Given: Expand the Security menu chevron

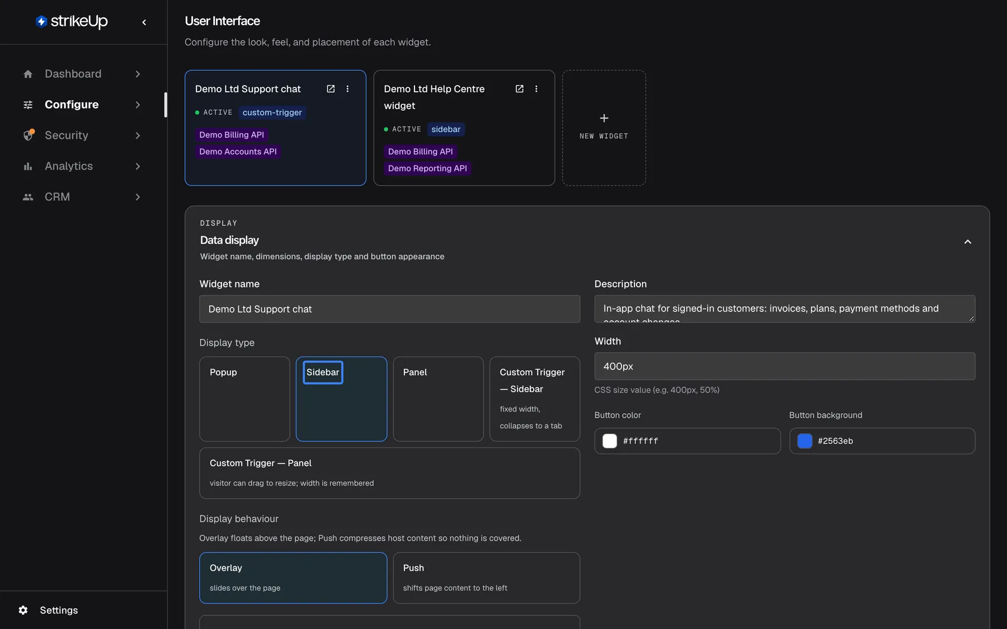Looking at the screenshot, I should (138, 135).
